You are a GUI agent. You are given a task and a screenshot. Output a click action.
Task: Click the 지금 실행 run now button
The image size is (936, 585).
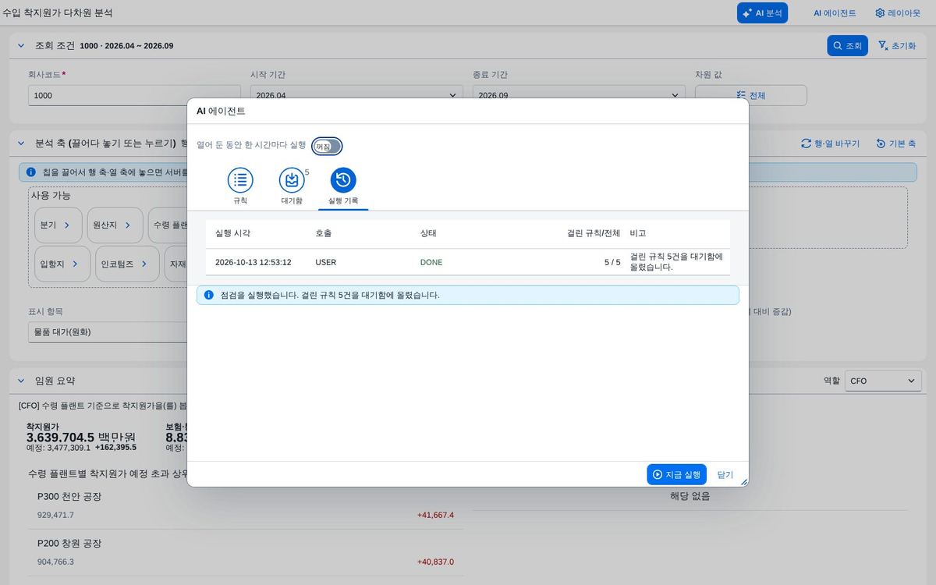point(676,474)
